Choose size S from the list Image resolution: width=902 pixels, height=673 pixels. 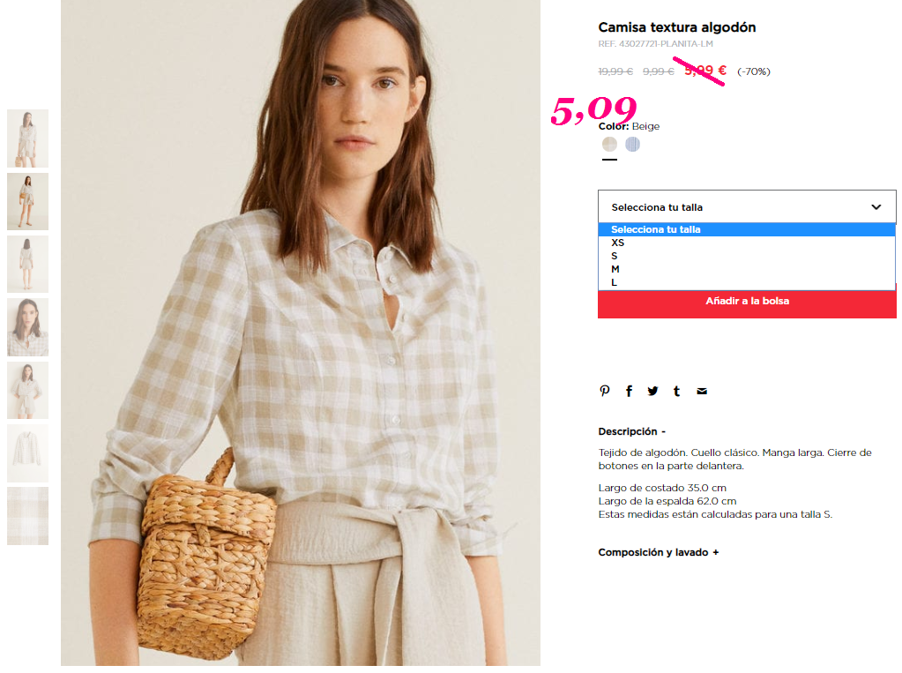[x=747, y=256]
